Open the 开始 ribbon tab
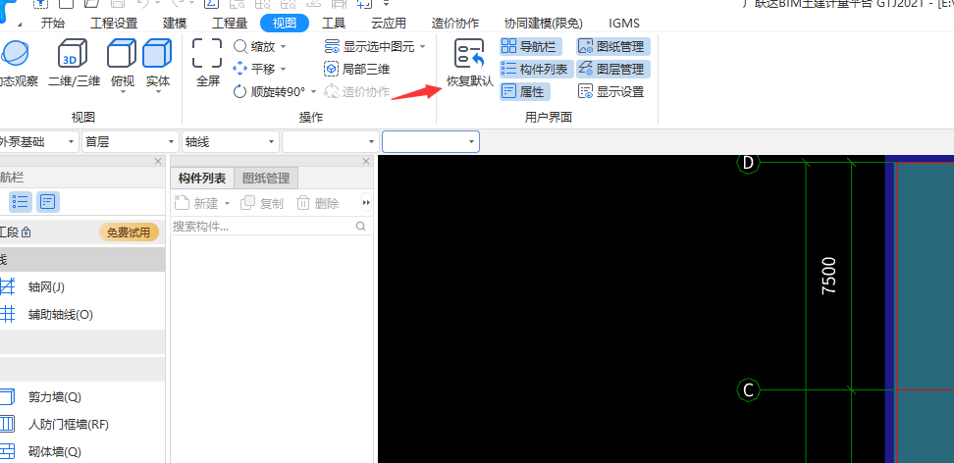This screenshot has width=954, height=463. click(x=52, y=24)
